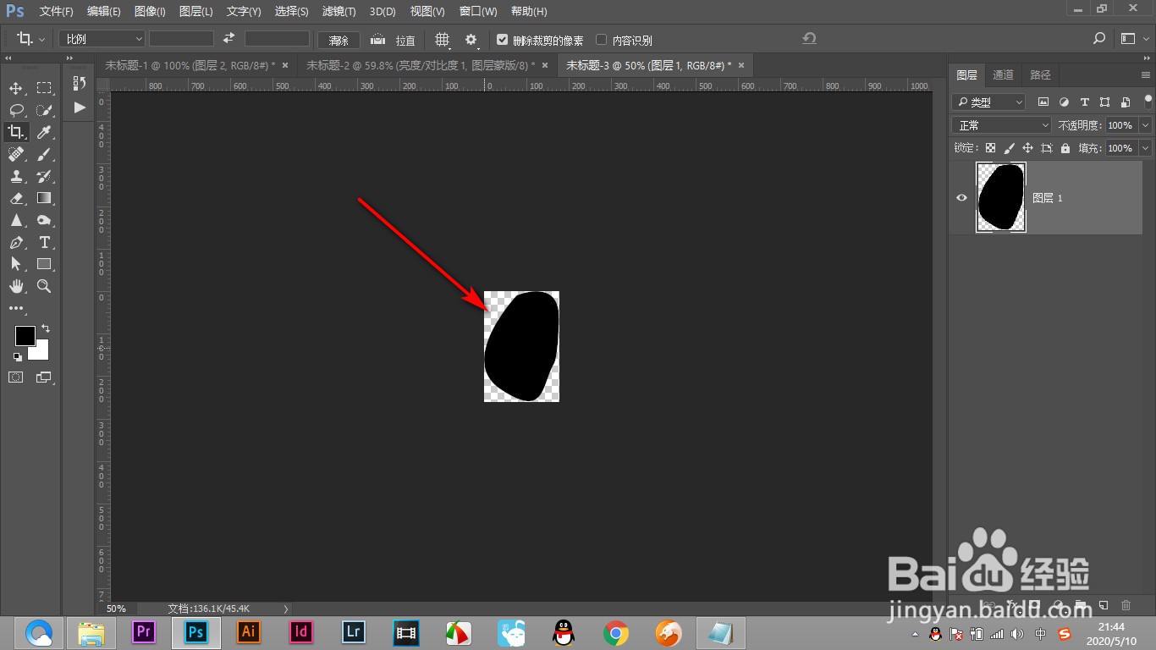The height and width of the screenshot is (650, 1156).
Task: Select the Eyedropper tool
Action: [44, 132]
